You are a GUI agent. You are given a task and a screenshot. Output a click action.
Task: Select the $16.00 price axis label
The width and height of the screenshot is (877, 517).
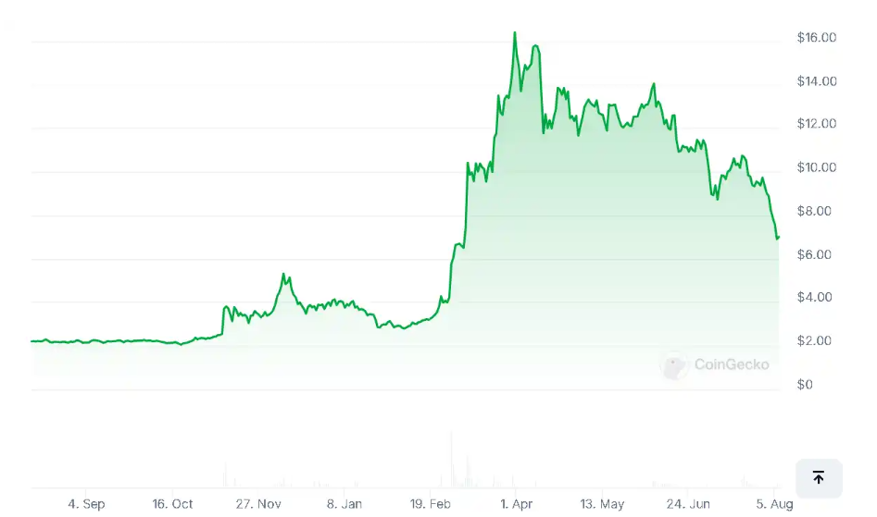point(816,38)
